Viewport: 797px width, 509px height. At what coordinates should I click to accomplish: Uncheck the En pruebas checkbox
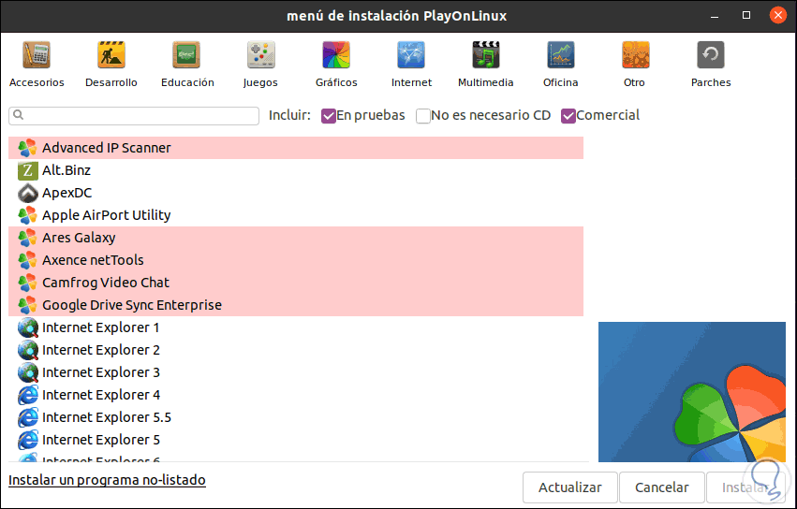(329, 116)
